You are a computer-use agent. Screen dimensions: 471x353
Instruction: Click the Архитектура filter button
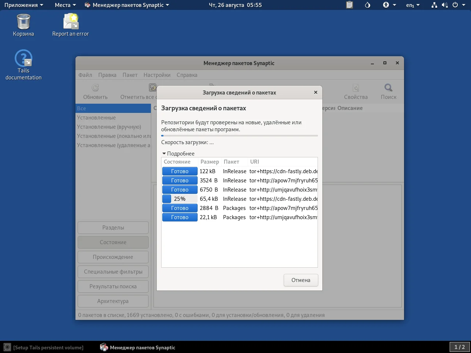pyautogui.click(x=113, y=301)
